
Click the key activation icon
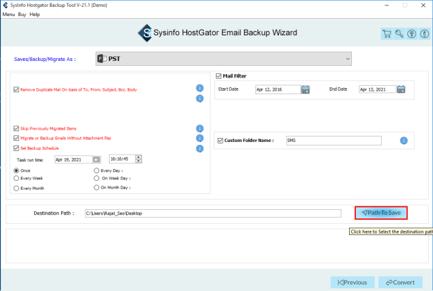tap(399, 33)
